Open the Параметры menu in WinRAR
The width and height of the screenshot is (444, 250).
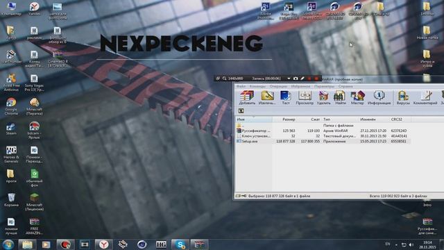(x=324, y=86)
